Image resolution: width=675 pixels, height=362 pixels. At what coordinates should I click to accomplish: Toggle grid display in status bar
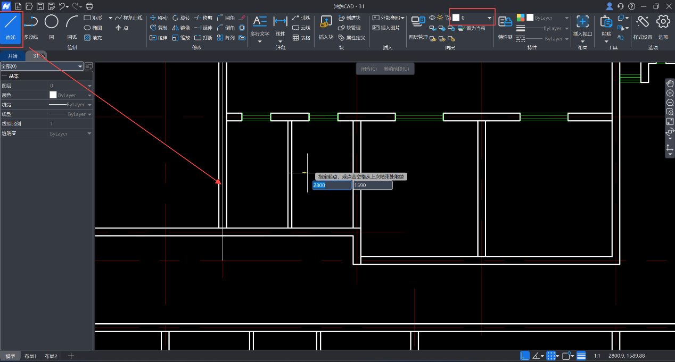(x=552, y=356)
